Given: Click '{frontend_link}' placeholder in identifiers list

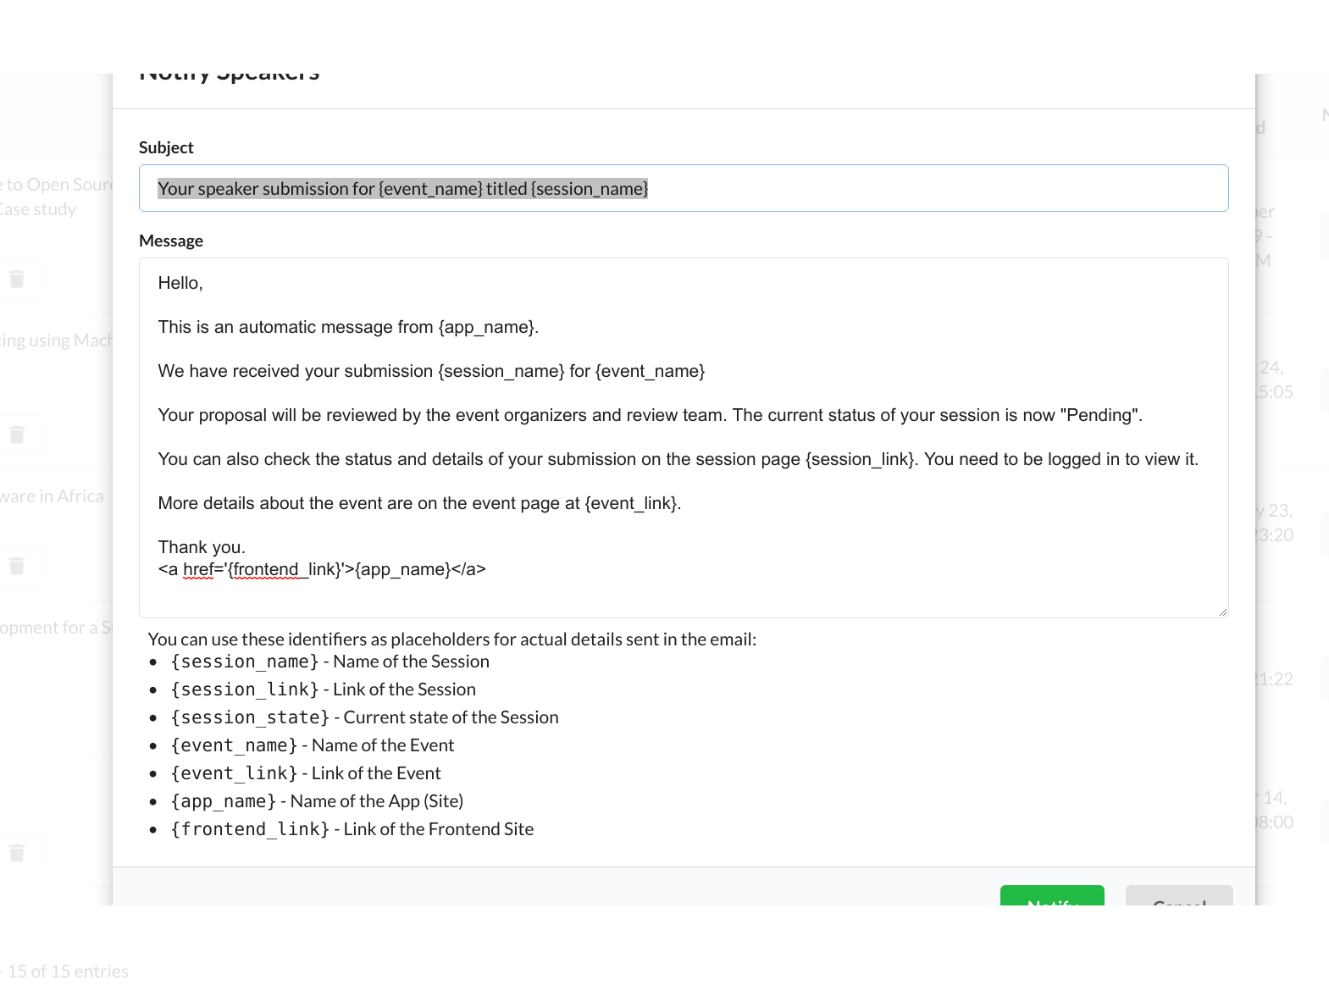Looking at the screenshot, I should [250, 829].
